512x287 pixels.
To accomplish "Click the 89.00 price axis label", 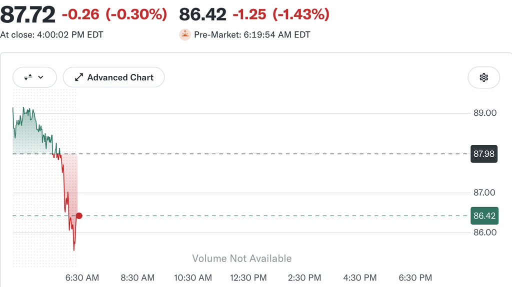I will (485, 113).
